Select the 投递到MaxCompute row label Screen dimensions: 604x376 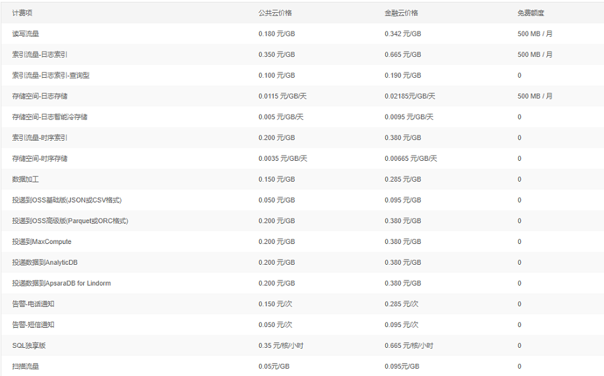[x=42, y=242]
